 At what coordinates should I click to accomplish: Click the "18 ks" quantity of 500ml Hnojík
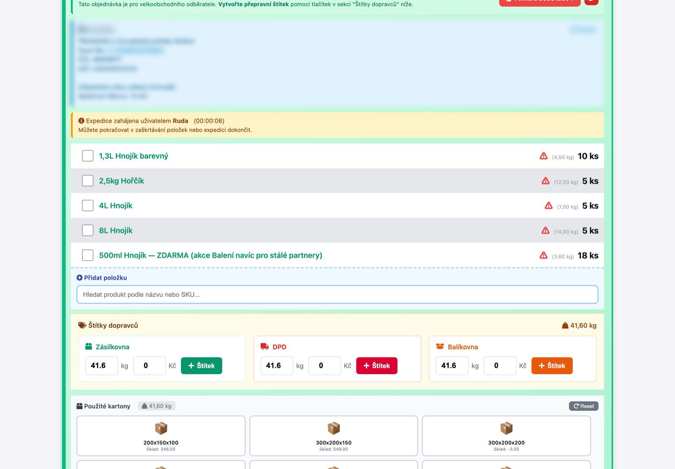pyautogui.click(x=588, y=256)
